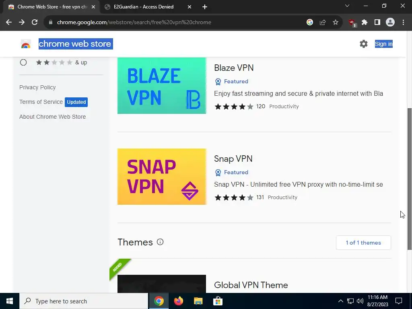Open the Snap VPN title
The height and width of the screenshot is (309, 412).
(233, 159)
